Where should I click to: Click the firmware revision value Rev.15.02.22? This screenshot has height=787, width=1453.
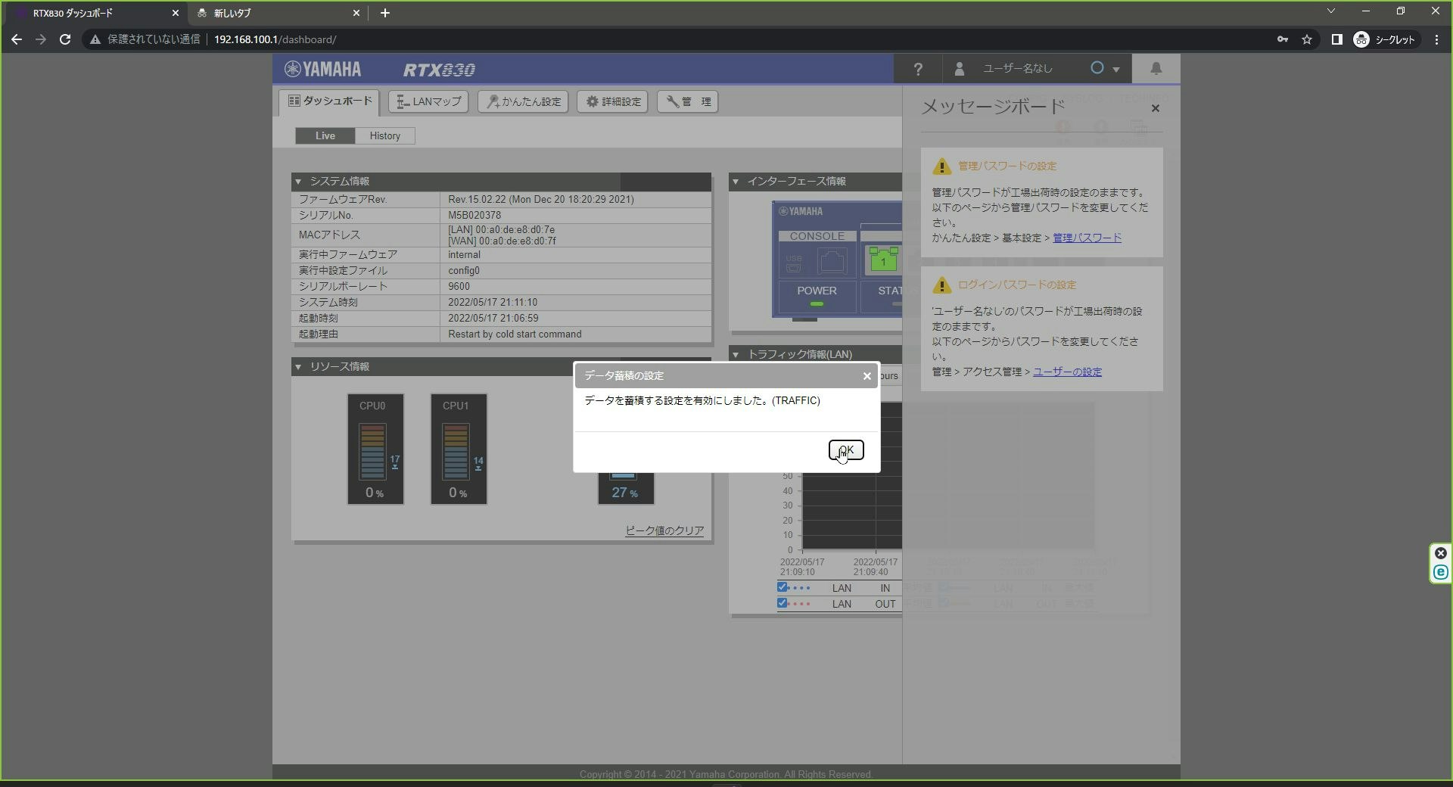540,200
